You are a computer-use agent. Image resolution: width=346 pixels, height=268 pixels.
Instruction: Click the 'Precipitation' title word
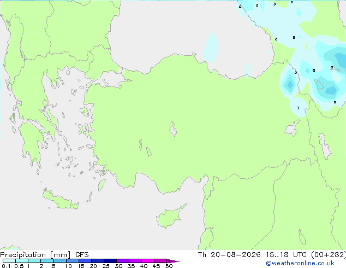coord(23,255)
